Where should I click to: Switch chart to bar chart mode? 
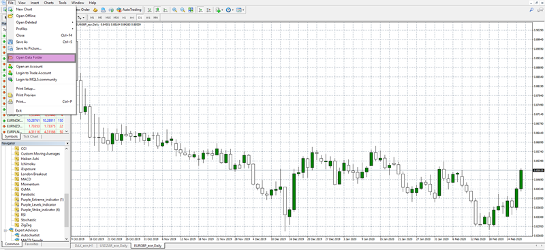(x=149, y=10)
